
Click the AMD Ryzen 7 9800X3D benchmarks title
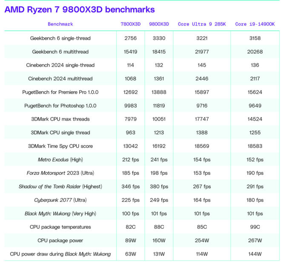[80, 9]
